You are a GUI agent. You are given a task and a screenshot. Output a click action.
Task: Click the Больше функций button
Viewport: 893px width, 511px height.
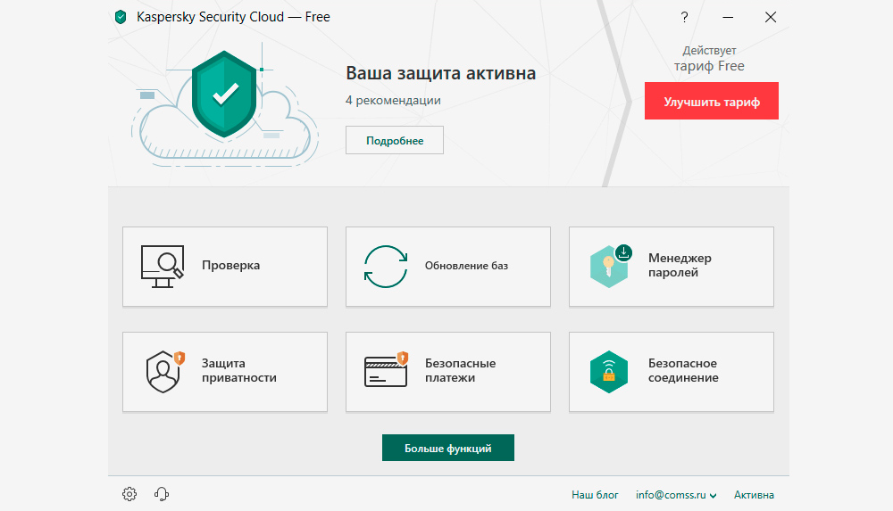[447, 448]
